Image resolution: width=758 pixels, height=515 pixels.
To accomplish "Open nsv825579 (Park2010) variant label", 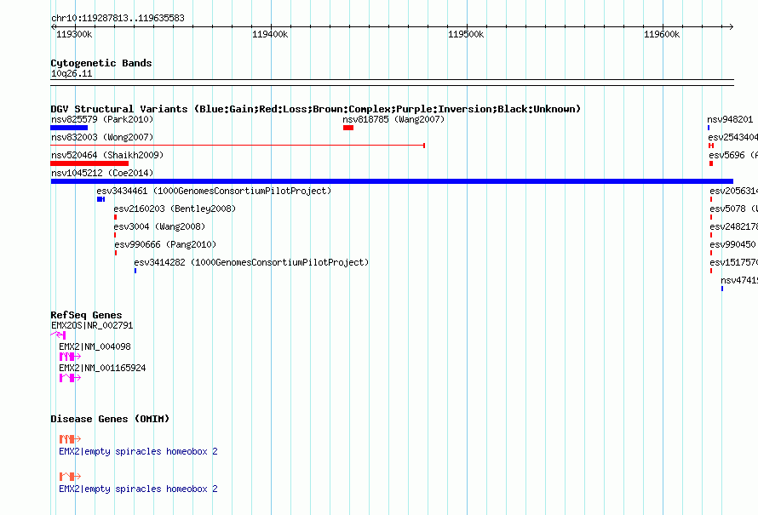I will click(x=102, y=119).
